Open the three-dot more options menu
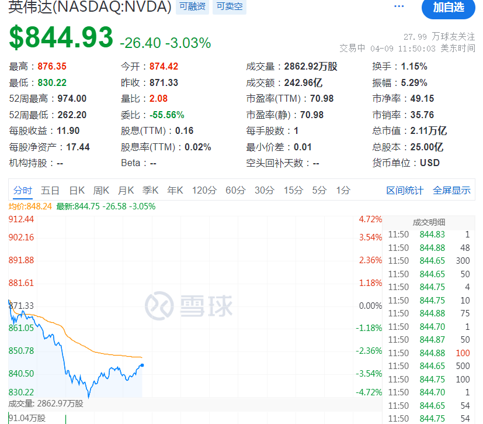Viewport: 483px width, 424px height. pos(399,6)
